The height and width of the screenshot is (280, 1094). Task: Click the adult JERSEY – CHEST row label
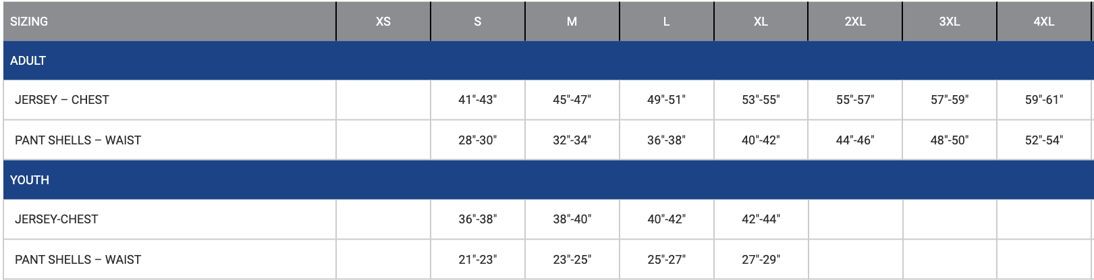(x=62, y=100)
